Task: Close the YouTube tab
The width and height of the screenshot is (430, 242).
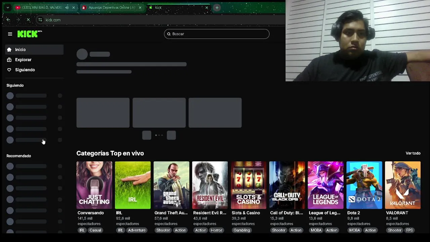Action: coord(74,7)
